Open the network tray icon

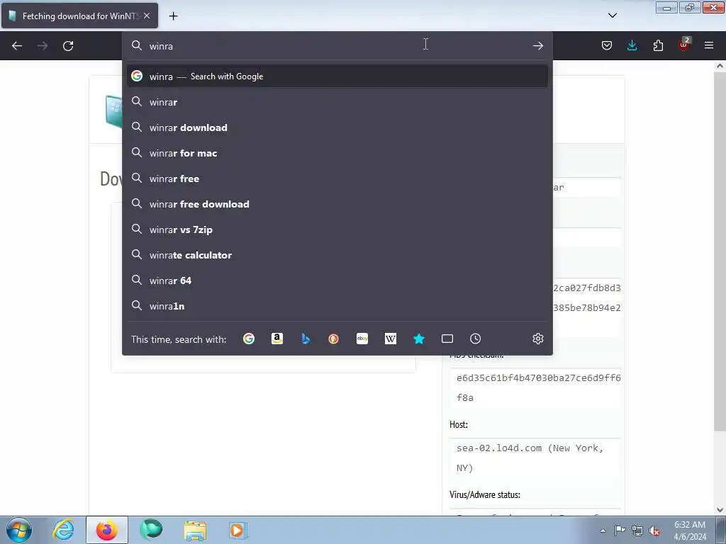(637, 531)
